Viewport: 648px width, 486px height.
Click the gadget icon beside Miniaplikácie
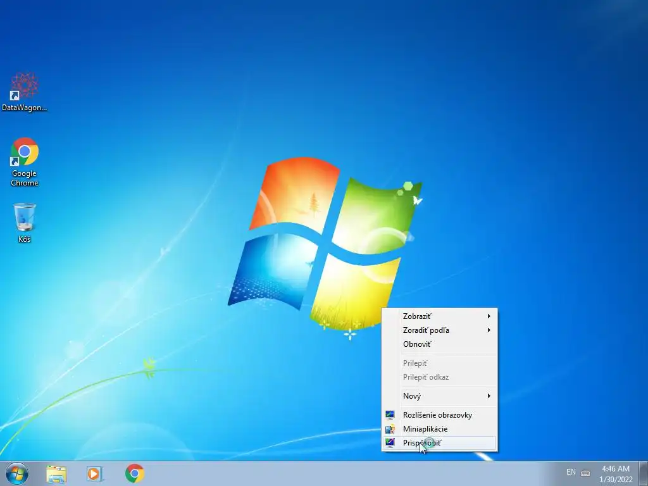390,429
